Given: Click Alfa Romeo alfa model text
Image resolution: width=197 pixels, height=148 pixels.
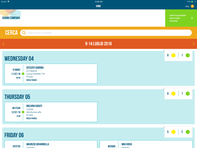Looking at the screenshot, I should point(34,112).
